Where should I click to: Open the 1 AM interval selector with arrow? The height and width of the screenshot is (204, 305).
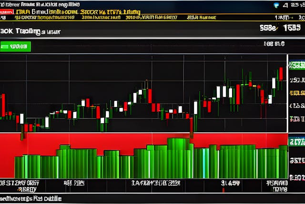click(x=284, y=18)
